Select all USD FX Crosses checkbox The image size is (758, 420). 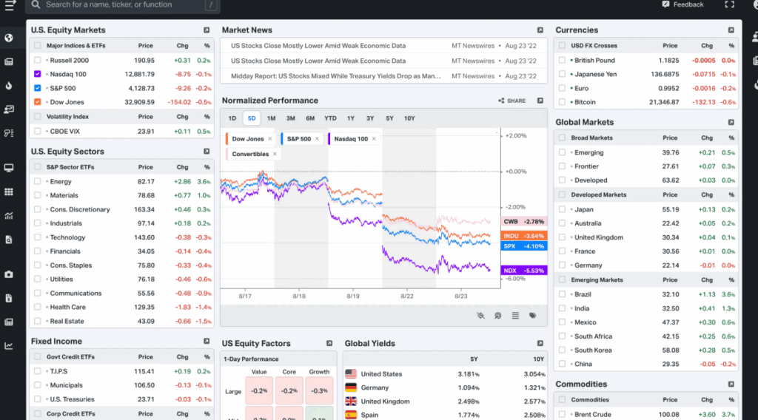562,45
